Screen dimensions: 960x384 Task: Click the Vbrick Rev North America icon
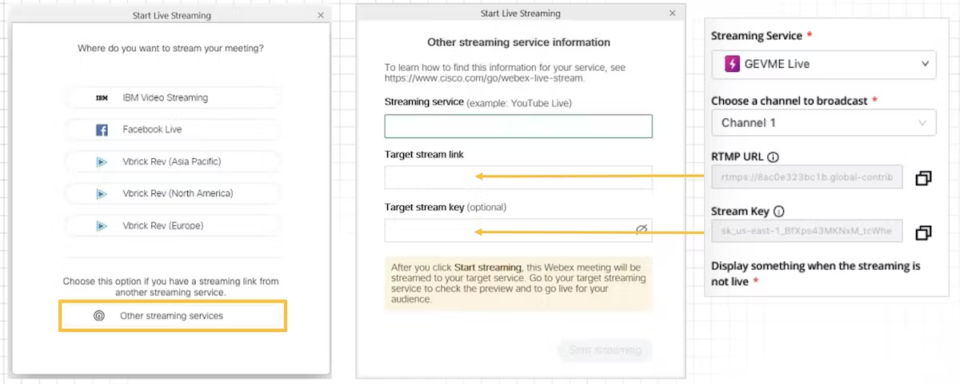[x=102, y=193]
